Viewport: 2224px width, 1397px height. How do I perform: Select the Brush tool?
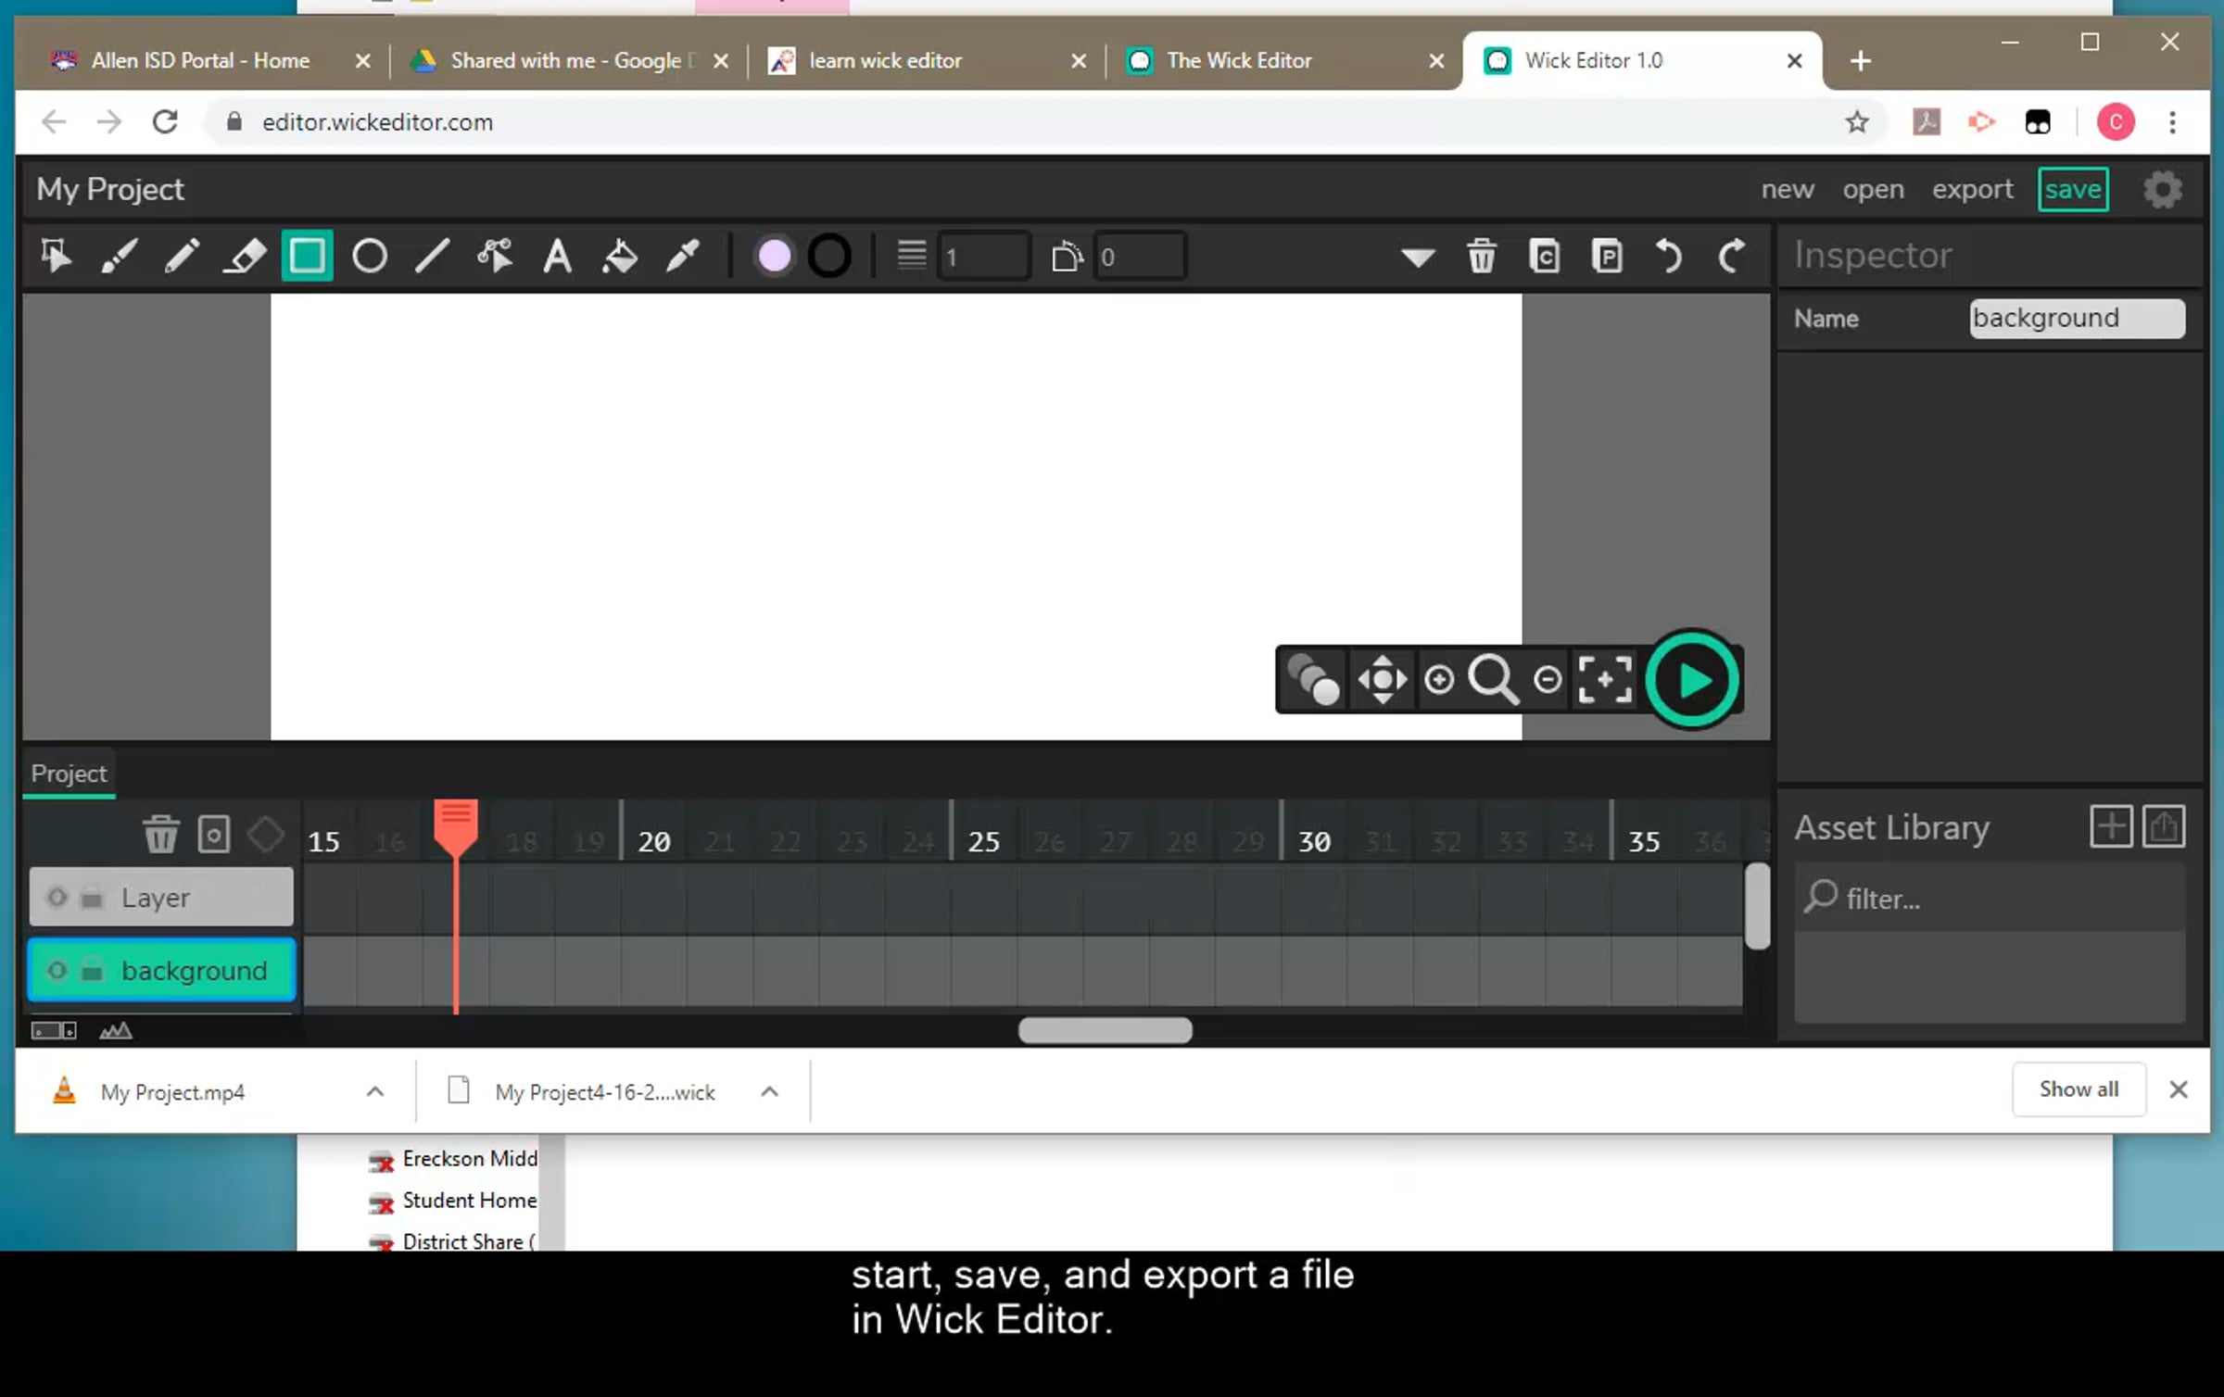[x=119, y=256]
